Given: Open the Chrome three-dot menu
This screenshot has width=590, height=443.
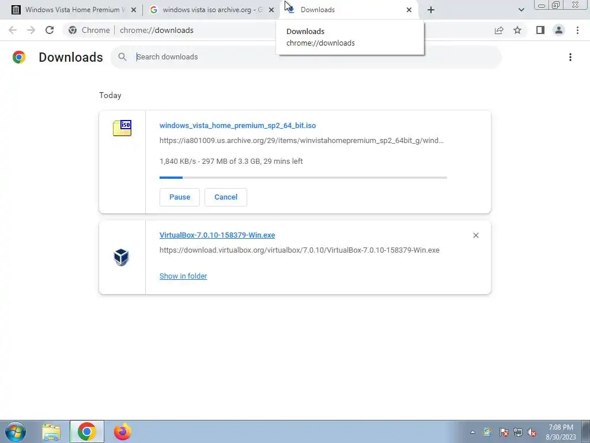Looking at the screenshot, I should pyautogui.click(x=577, y=30).
